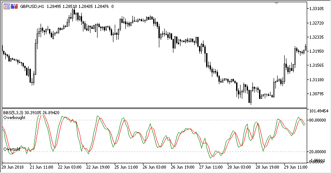This screenshot has height=173, width=331.
Task: Click the chart shift triangle marker
Action: coord(276,3)
